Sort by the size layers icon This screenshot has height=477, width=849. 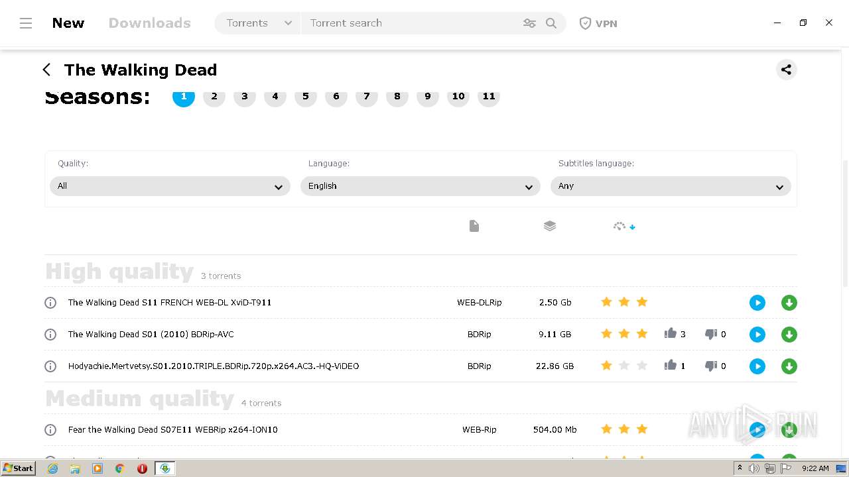coord(550,226)
